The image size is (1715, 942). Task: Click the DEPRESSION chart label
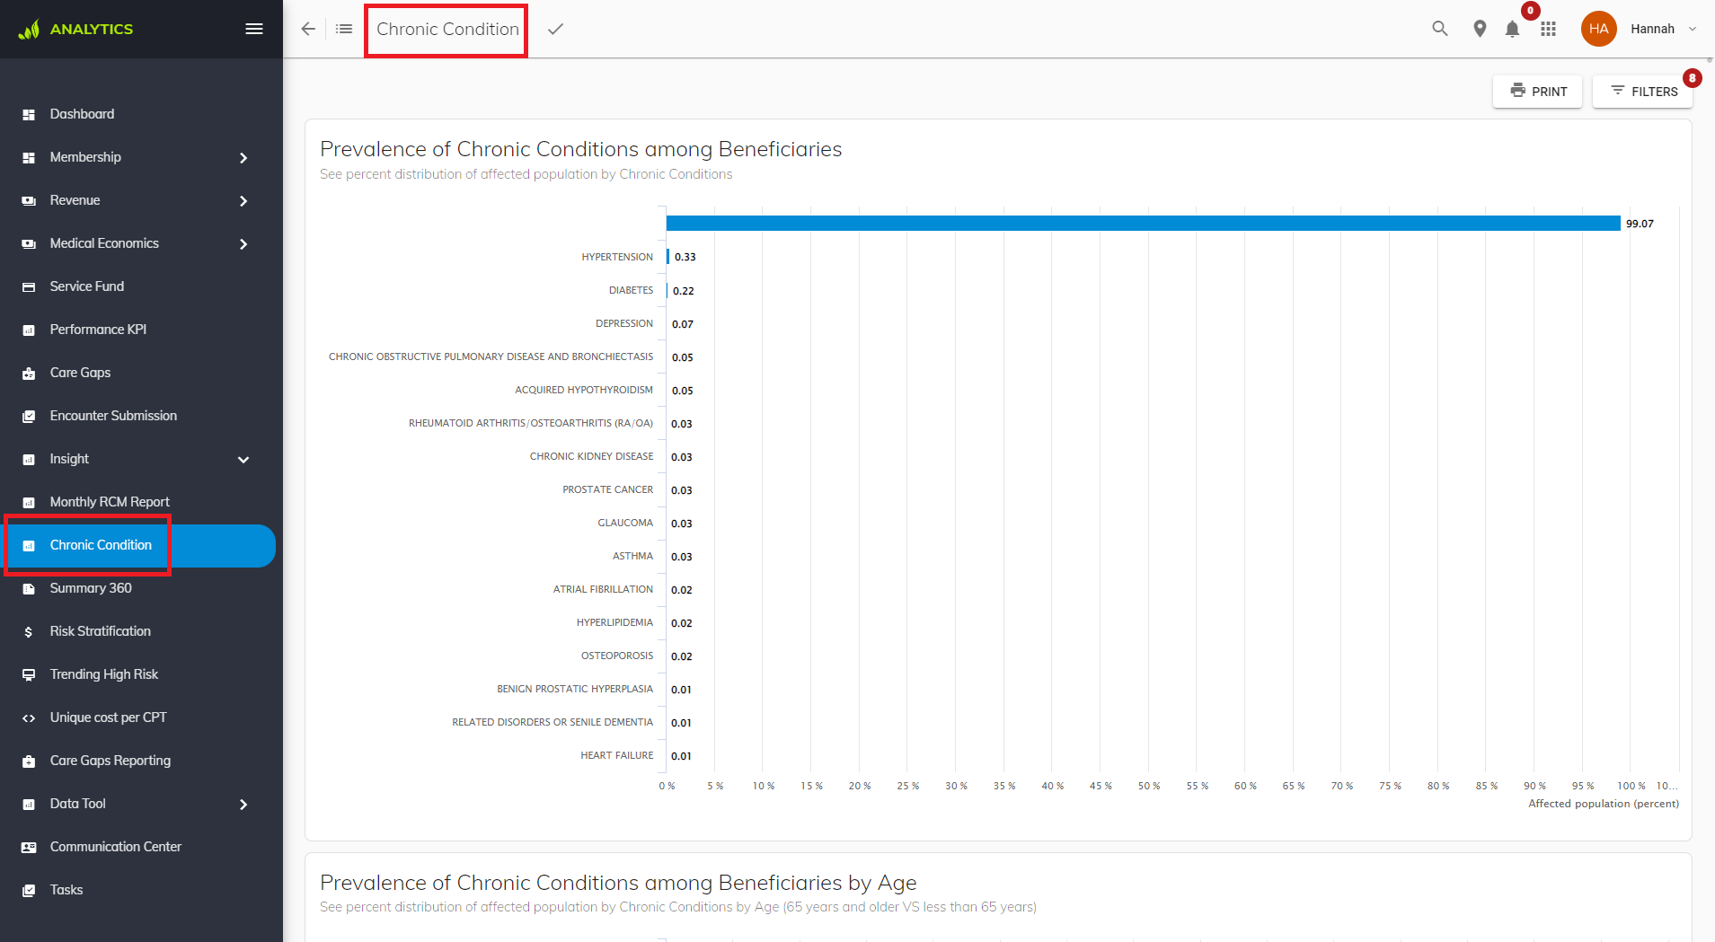624,323
